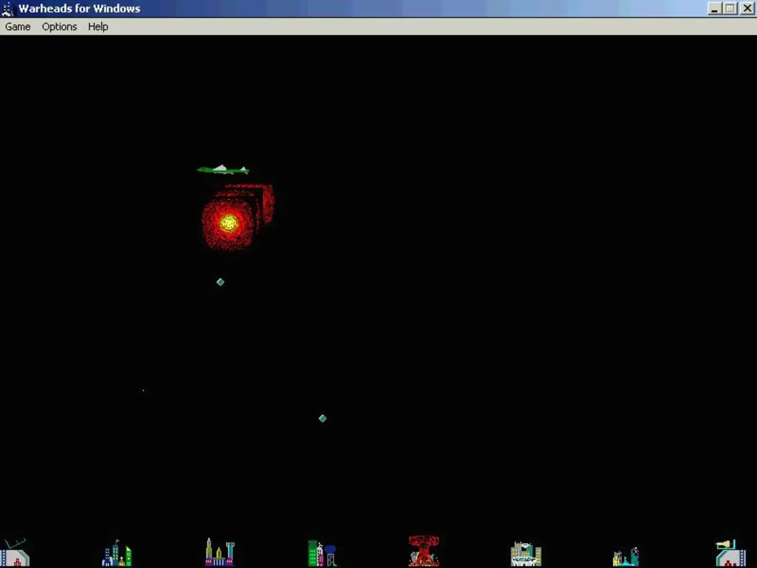Open the Help menu
The height and width of the screenshot is (568, 757).
click(98, 27)
